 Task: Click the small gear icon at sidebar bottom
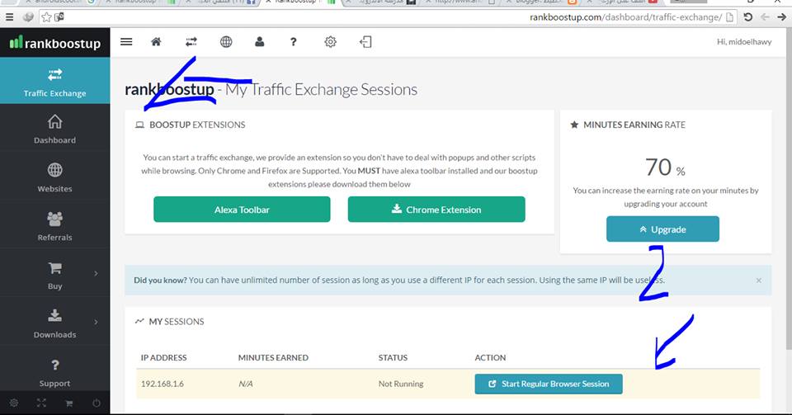click(x=14, y=403)
